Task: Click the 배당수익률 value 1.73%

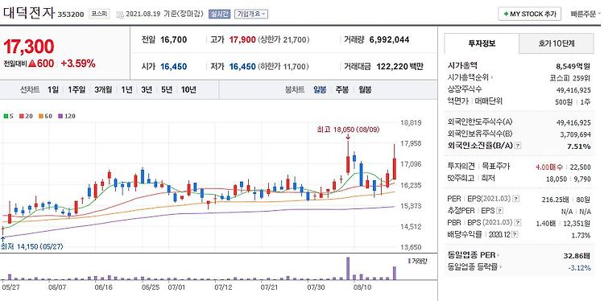Action: tap(581, 235)
